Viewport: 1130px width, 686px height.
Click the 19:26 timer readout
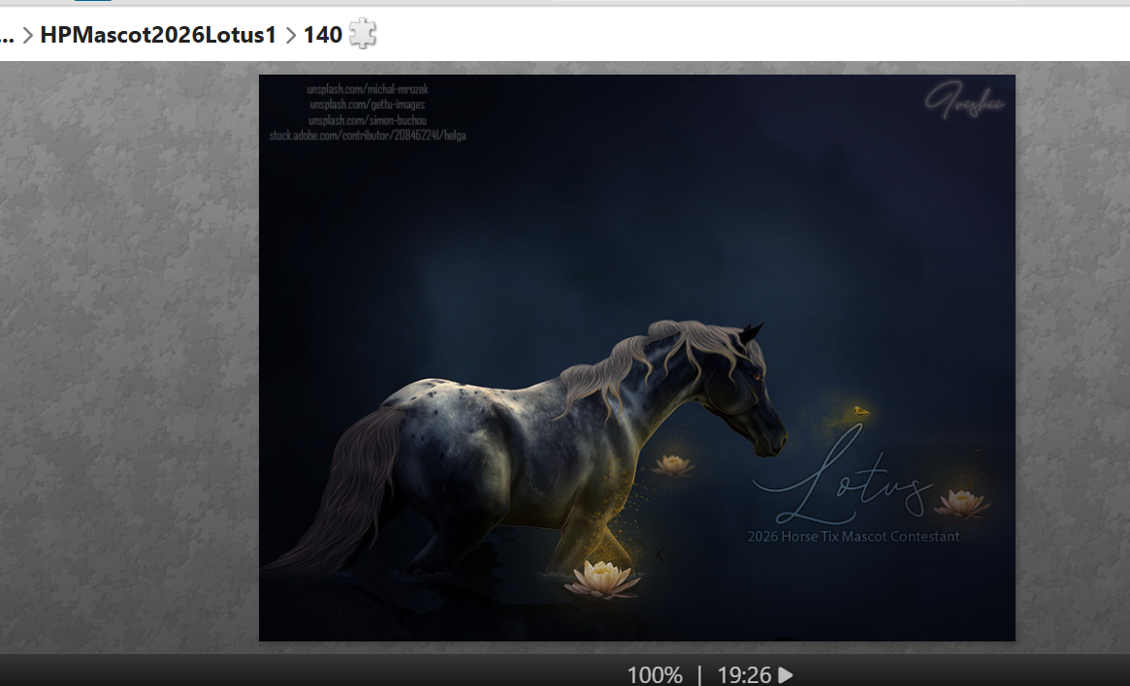click(745, 675)
